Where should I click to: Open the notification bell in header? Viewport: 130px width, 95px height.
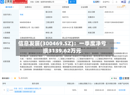pos(116,2)
